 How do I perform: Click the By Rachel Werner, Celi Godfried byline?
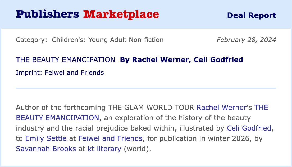[x=181, y=60]
